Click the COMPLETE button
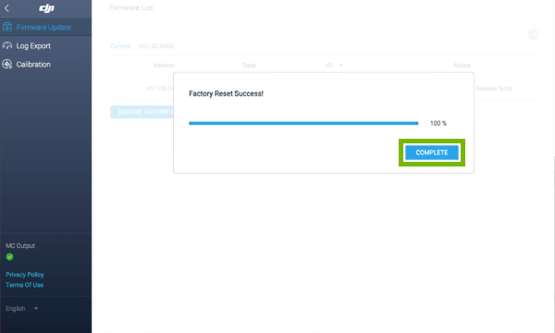The width and height of the screenshot is (555, 333). [431, 153]
